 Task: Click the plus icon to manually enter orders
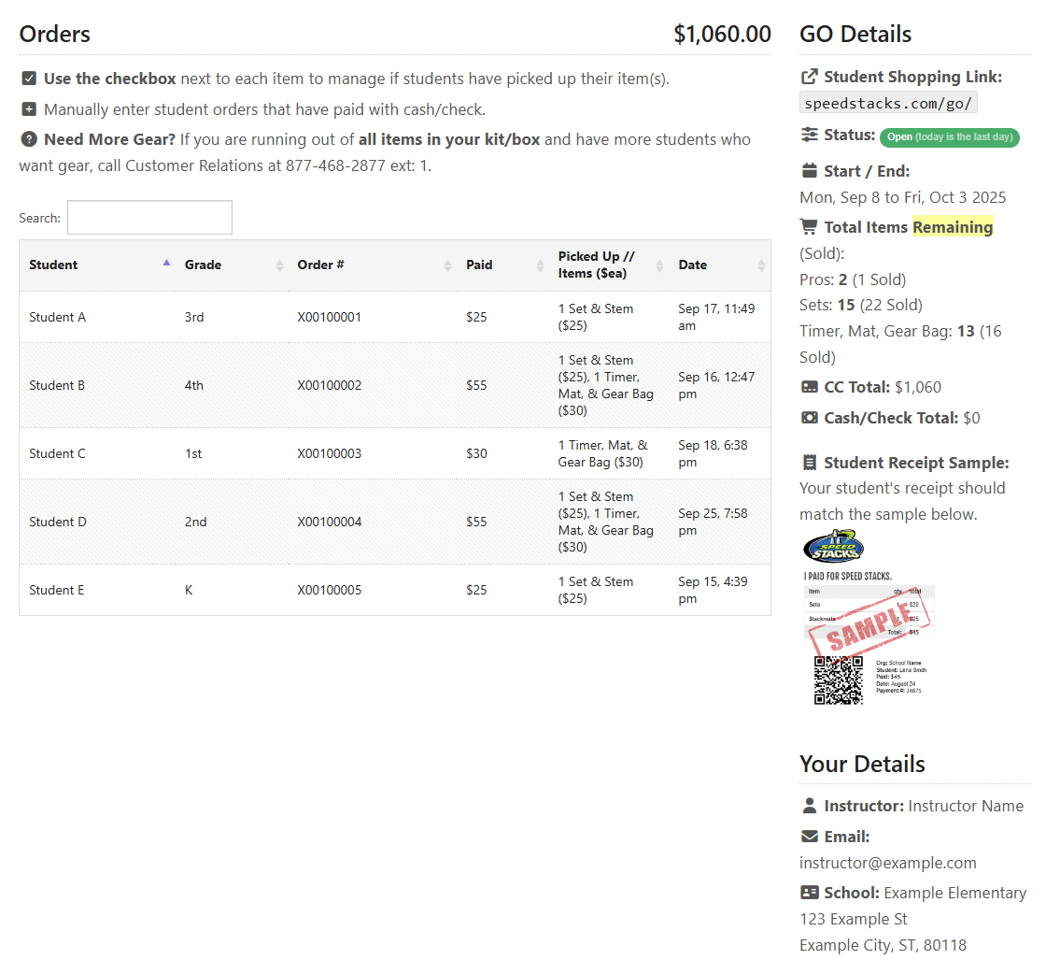pyautogui.click(x=29, y=109)
